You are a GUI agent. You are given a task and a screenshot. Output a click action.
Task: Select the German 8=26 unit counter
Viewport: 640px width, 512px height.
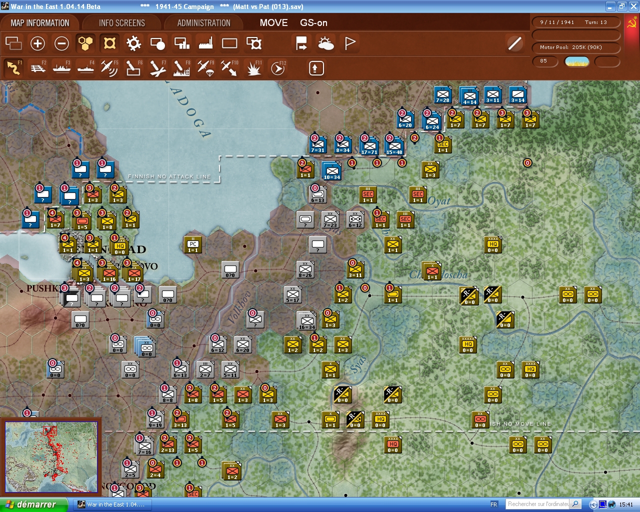[305, 269]
